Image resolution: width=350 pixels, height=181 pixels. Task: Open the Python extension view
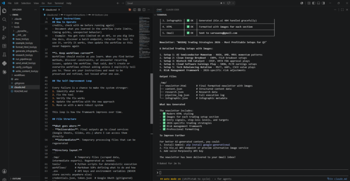4,63
